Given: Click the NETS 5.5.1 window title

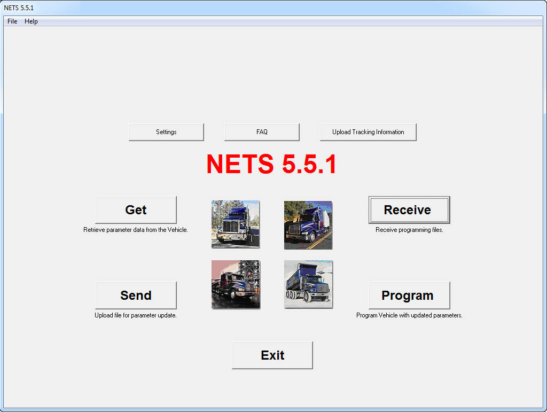Looking at the screenshot, I should [19, 7].
